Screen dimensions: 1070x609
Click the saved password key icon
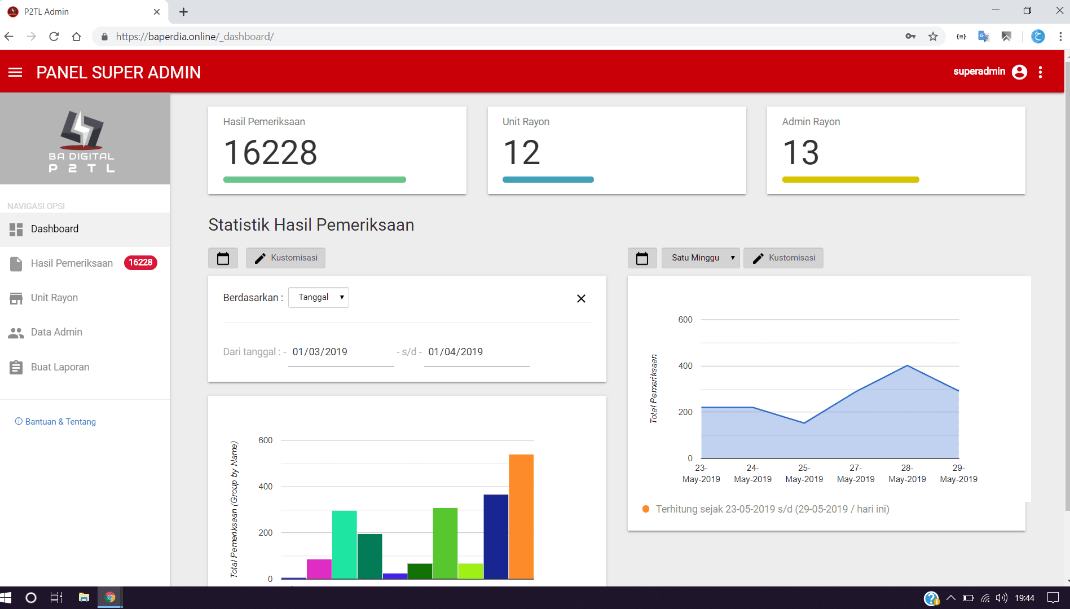(x=910, y=37)
